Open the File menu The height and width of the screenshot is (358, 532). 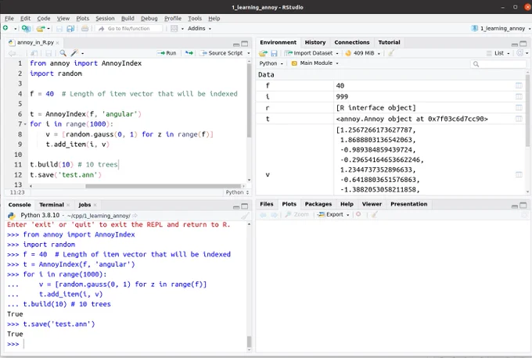9,18
